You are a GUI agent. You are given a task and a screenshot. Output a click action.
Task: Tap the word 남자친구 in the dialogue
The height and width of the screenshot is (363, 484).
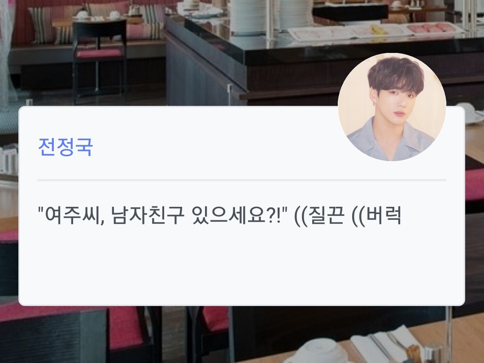[148, 215]
